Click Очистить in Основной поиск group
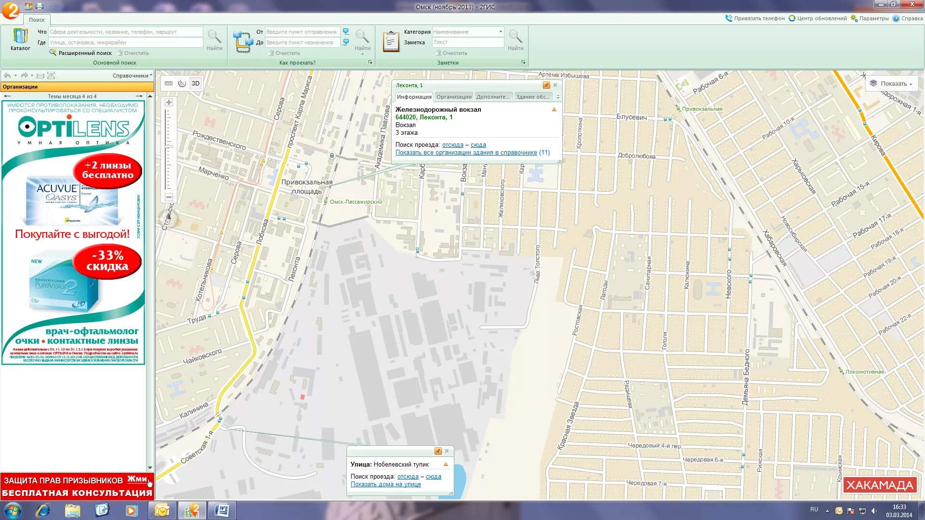This screenshot has width=925, height=520. coord(133,53)
